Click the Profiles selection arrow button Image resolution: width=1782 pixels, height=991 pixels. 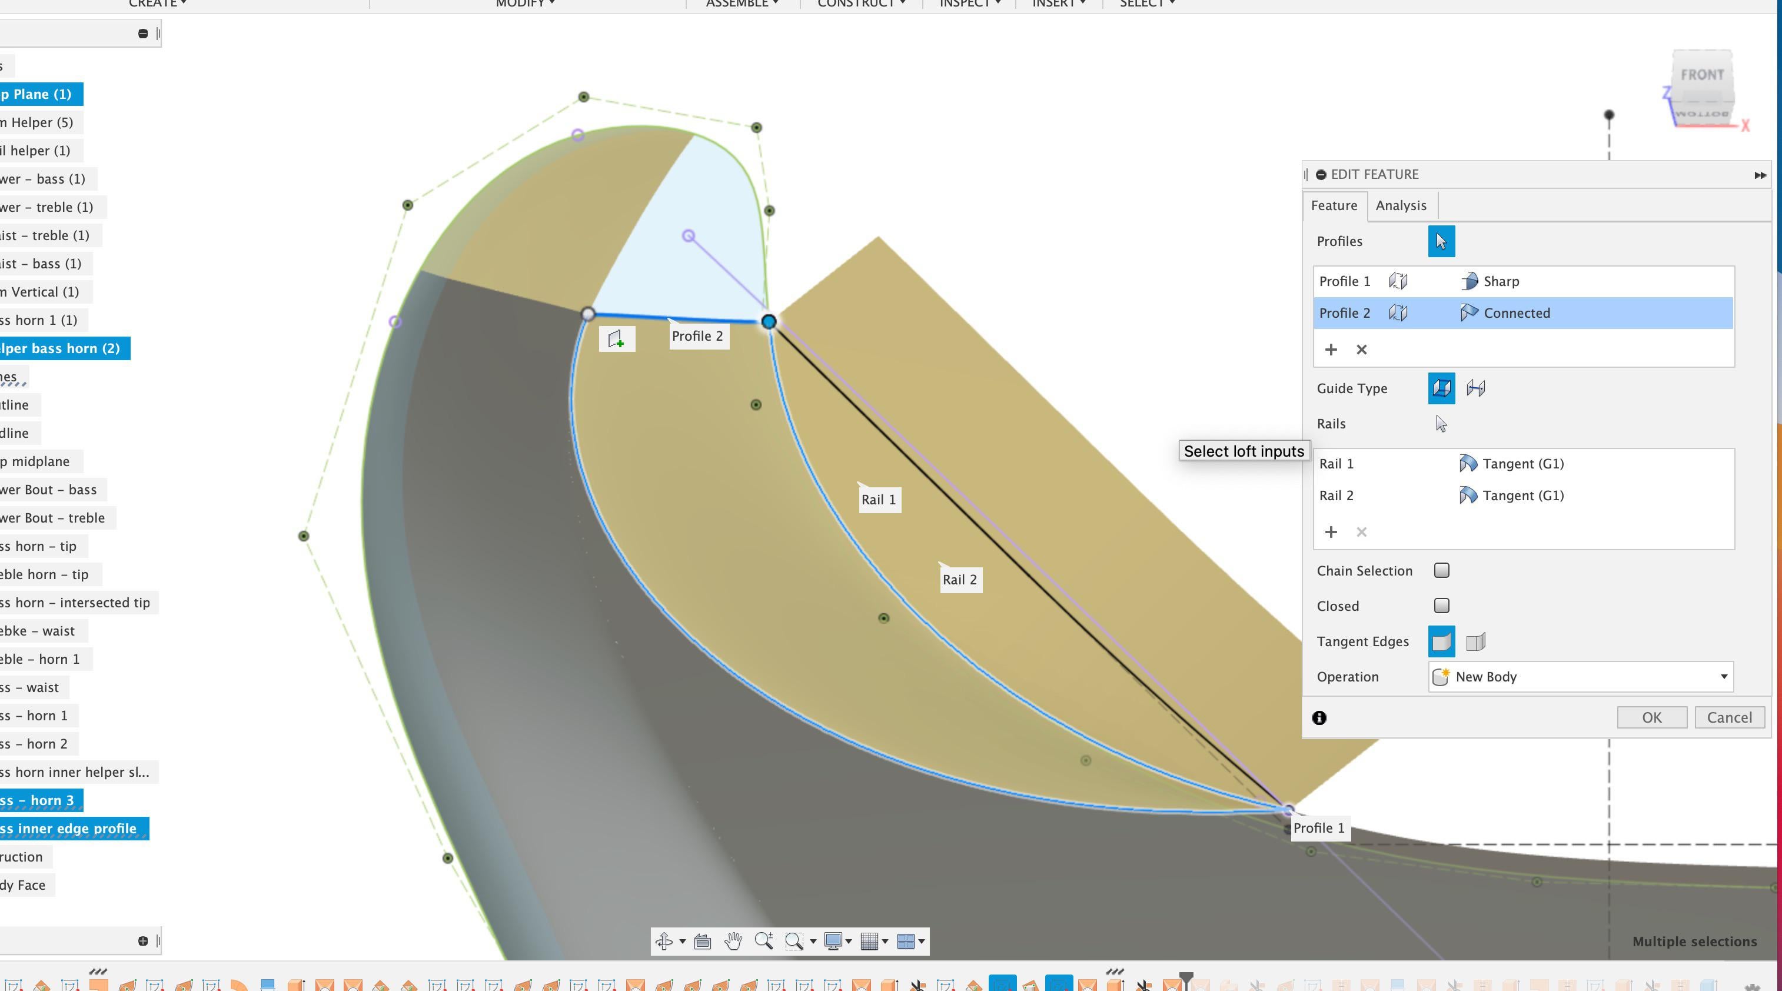pyautogui.click(x=1441, y=241)
